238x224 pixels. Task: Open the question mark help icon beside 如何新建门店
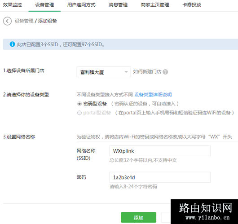click(165, 72)
